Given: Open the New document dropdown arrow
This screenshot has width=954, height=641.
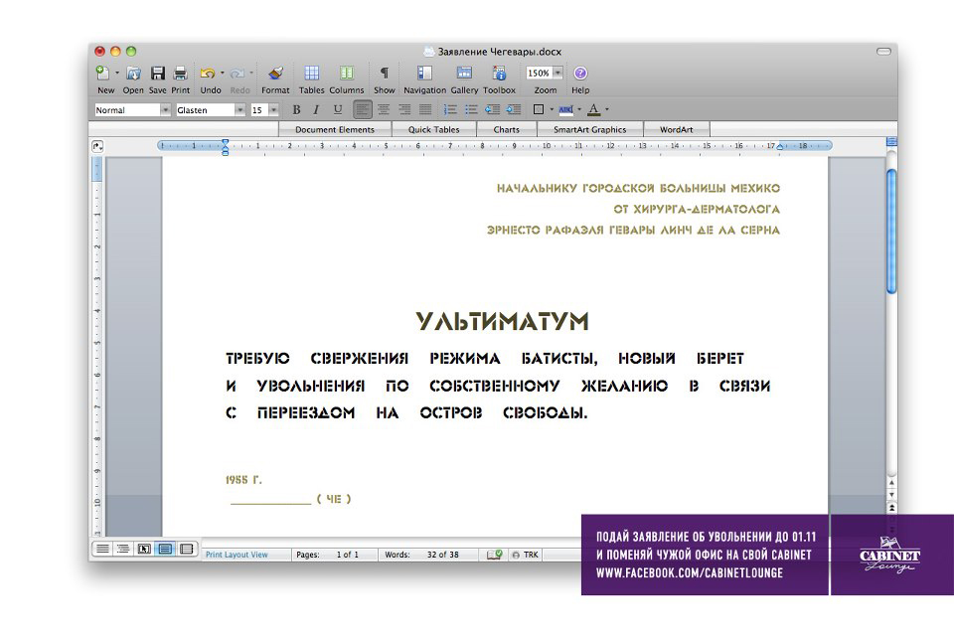Looking at the screenshot, I should [117, 74].
